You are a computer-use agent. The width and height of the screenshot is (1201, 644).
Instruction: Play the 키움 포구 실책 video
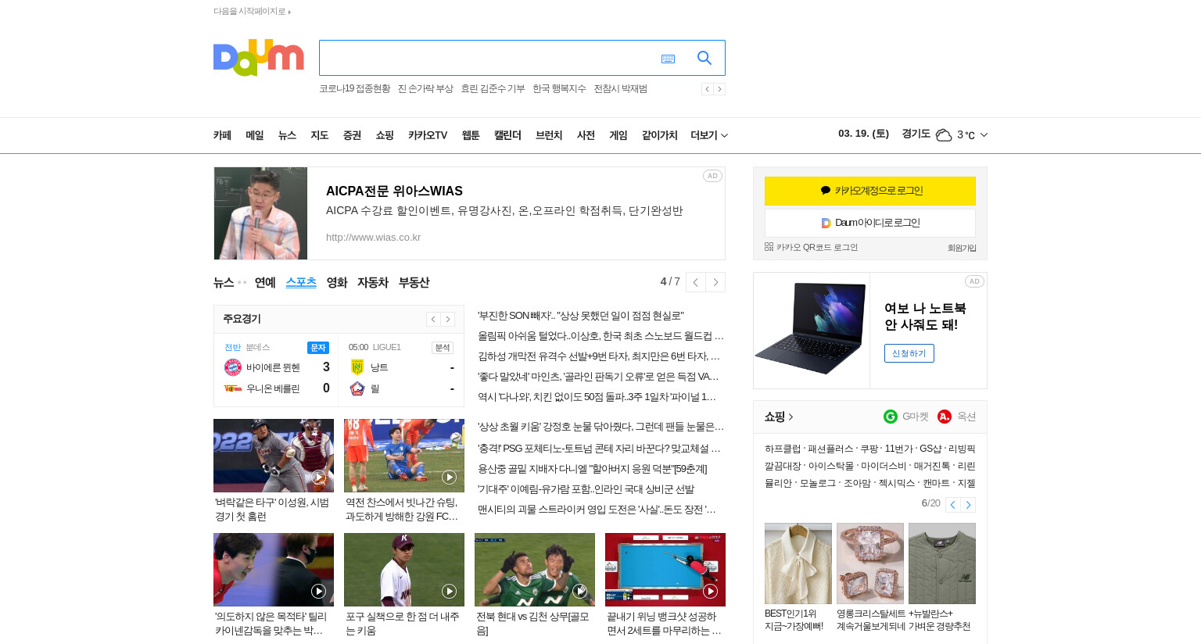(x=449, y=591)
